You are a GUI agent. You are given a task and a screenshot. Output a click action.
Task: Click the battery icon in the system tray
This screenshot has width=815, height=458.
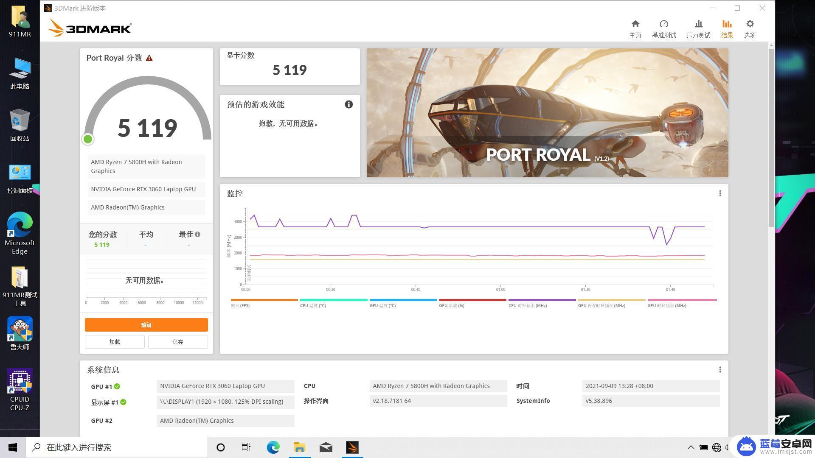pos(703,447)
